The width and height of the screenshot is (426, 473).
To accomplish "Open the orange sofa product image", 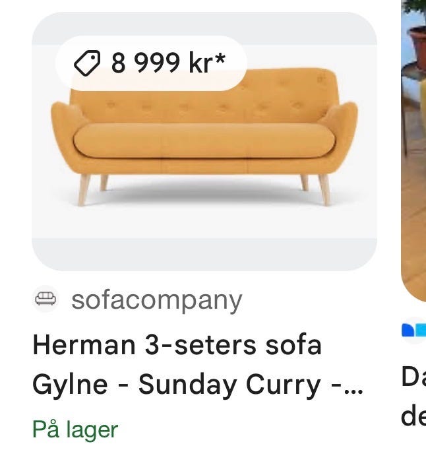I will (x=204, y=141).
